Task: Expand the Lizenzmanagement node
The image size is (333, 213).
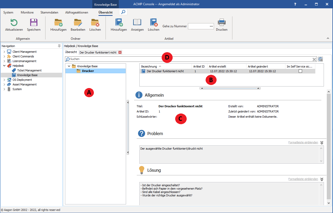Action: click(4, 61)
